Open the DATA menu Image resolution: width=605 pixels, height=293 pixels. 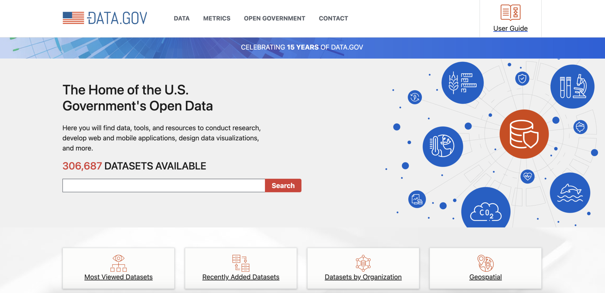(181, 18)
